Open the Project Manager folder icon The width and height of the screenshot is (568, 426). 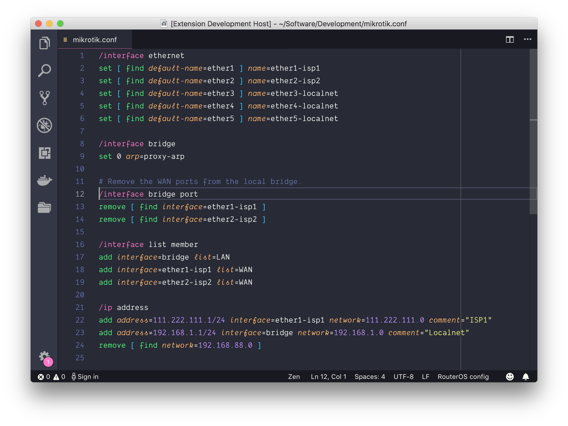(44, 208)
